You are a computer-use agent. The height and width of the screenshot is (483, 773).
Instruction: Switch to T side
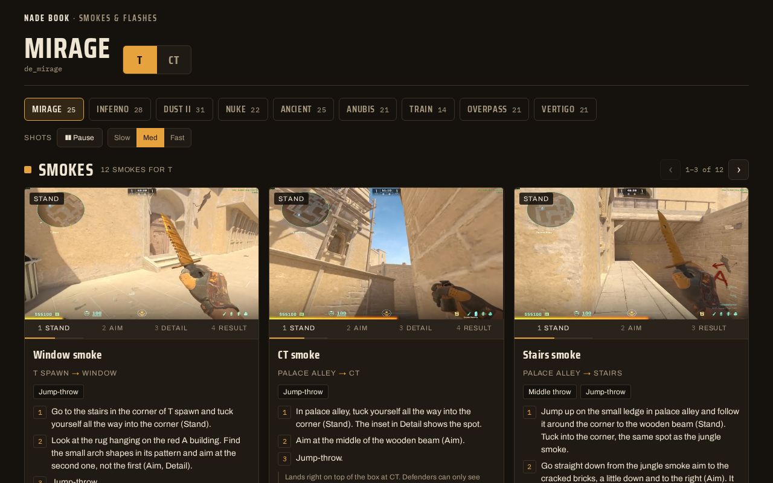[x=140, y=60]
